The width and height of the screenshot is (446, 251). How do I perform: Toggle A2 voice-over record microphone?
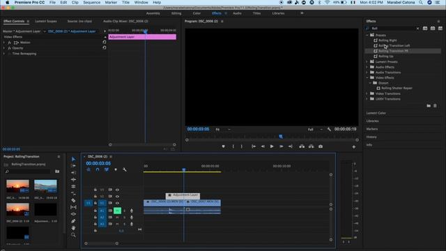tap(132, 218)
